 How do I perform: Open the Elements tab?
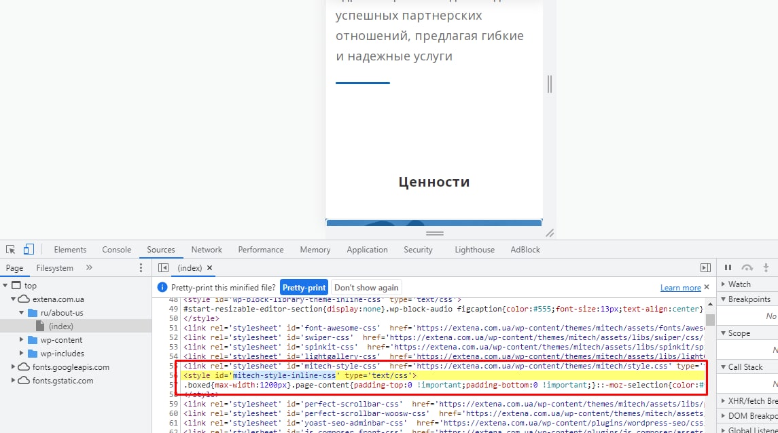(x=70, y=250)
